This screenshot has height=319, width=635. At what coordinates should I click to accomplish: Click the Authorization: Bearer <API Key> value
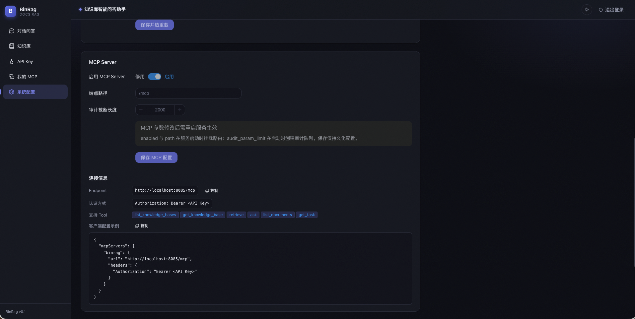172,203
